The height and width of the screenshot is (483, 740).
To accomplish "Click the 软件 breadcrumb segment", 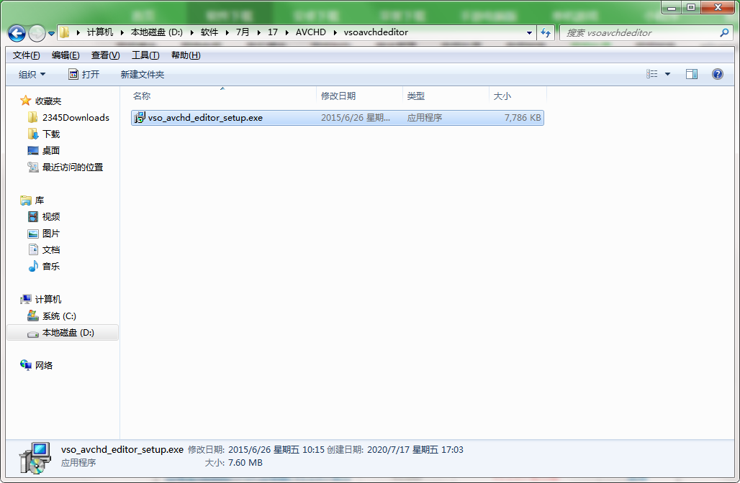I will pyautogui.click(x=209, y=32).
